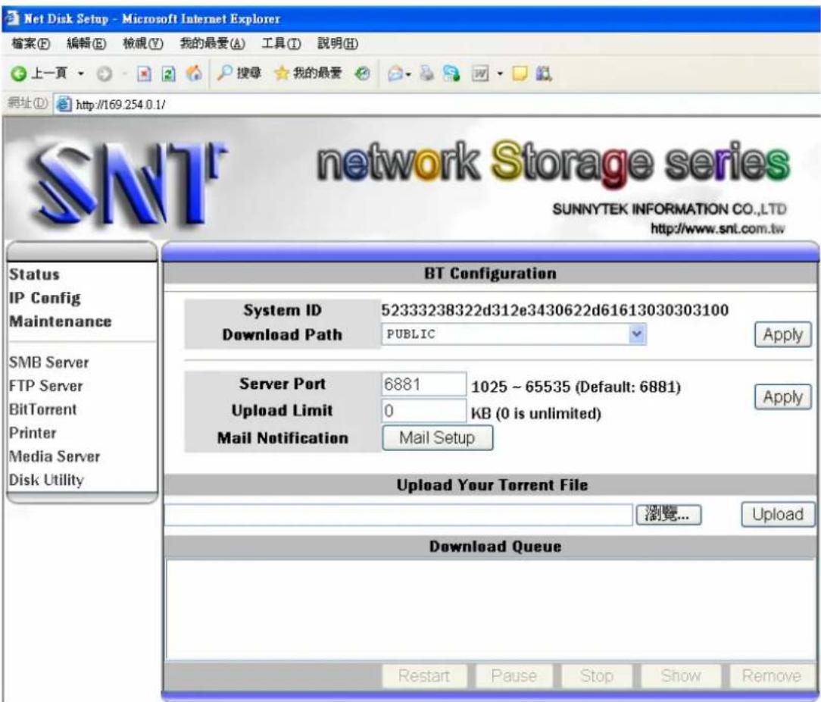Screen dimensions: 821x702
Task: Upload the selected torrent file
Action: pos(778,514)
